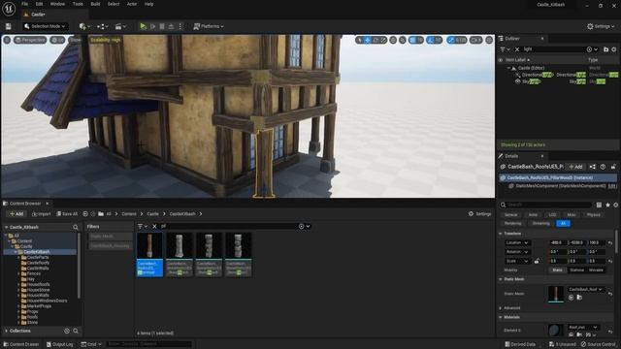Maximize or restore the viewport layout

click(x=489, y=40)
